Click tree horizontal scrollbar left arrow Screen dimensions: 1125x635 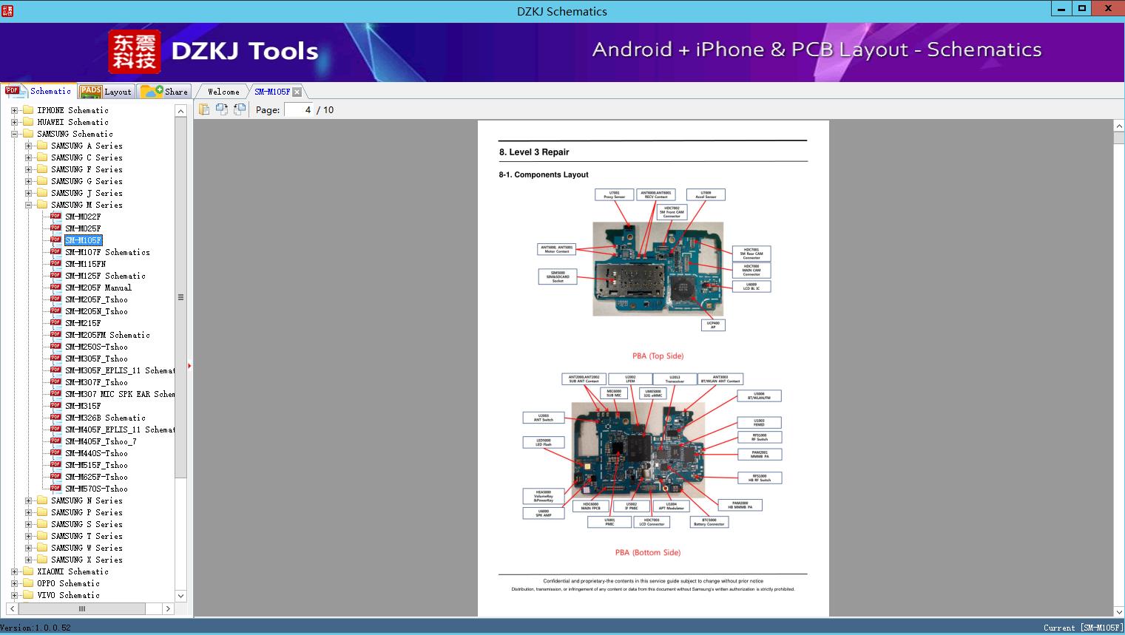pos(13,608)
